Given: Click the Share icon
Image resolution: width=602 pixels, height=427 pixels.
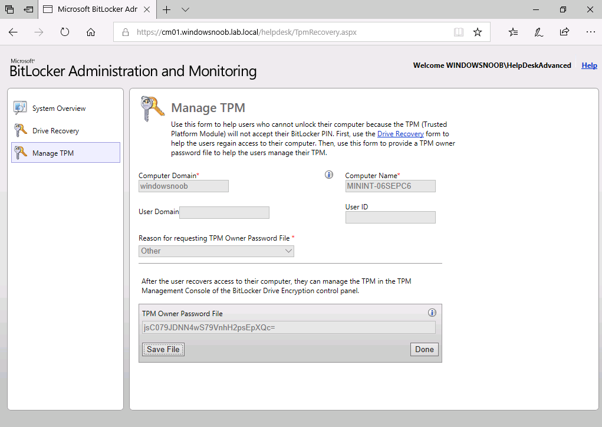Looking at the screenshot, I should tap(564, 32).
